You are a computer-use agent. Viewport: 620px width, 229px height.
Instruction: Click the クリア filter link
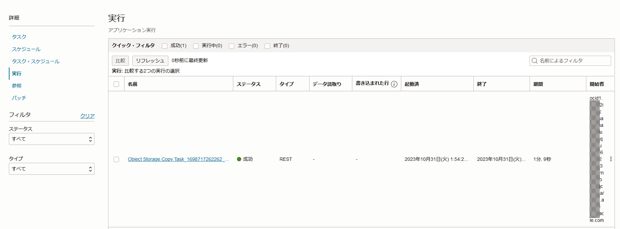[x=87, y=116]
